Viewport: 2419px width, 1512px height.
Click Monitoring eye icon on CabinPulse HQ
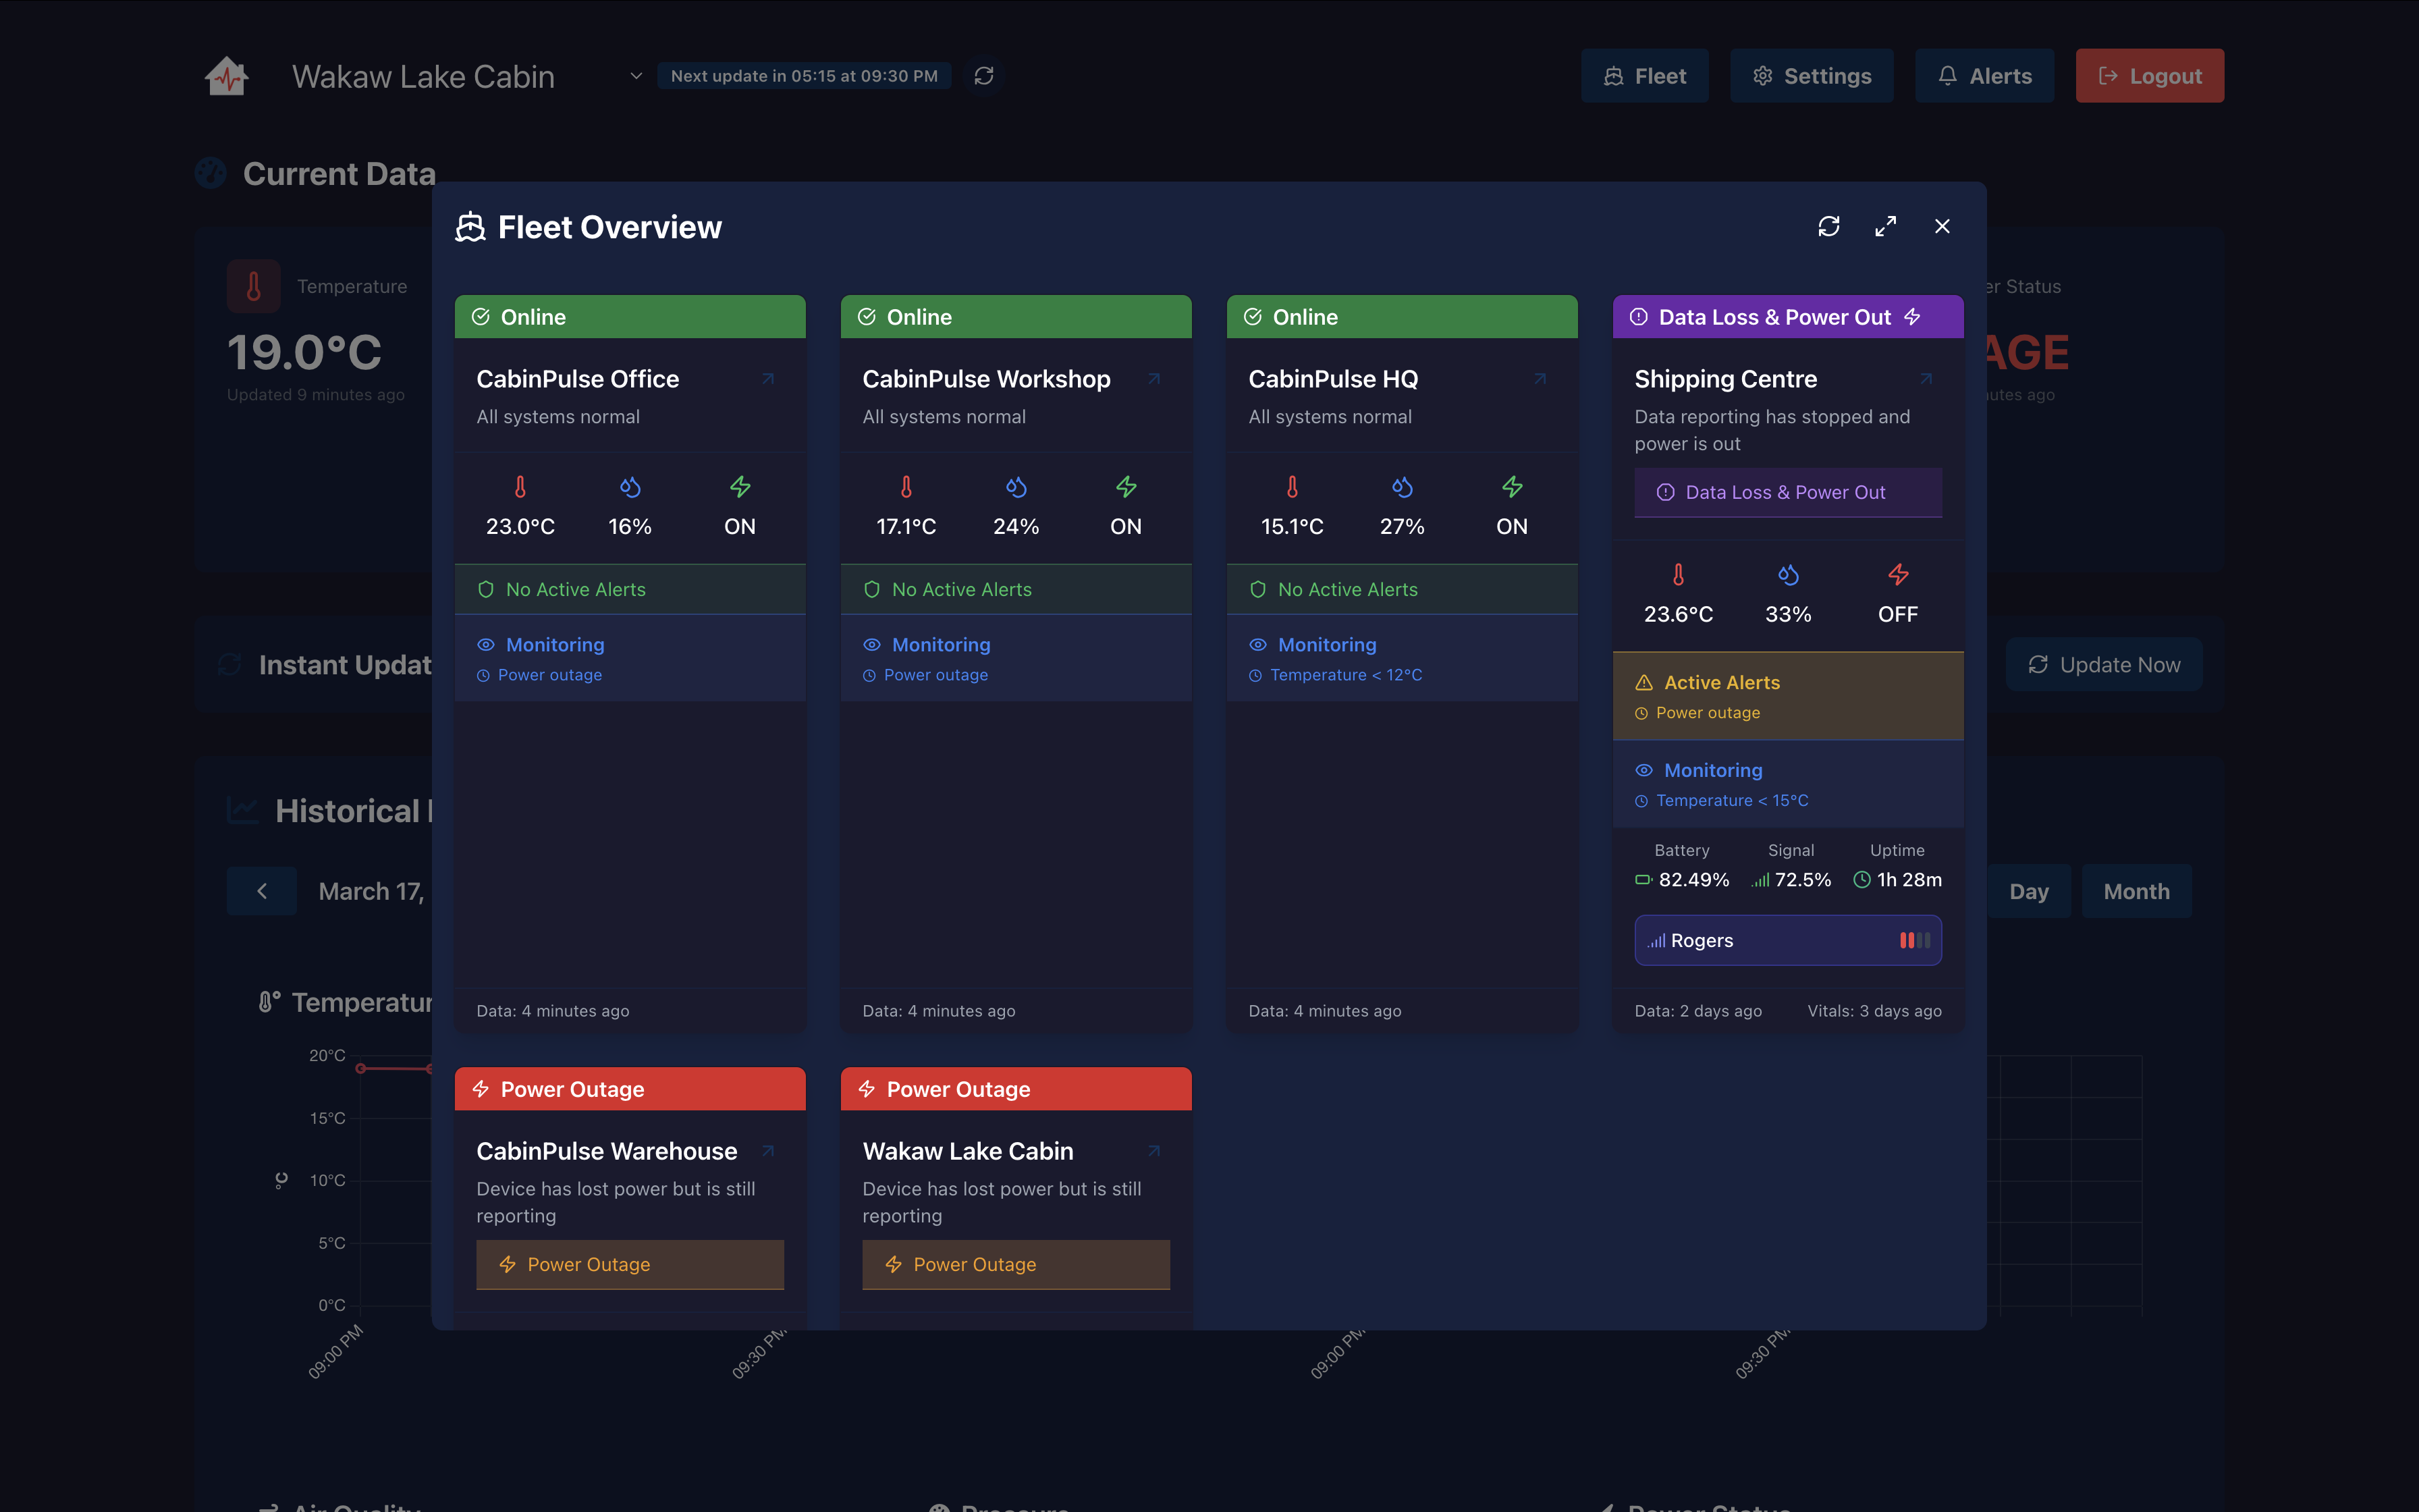(1257, 645)
